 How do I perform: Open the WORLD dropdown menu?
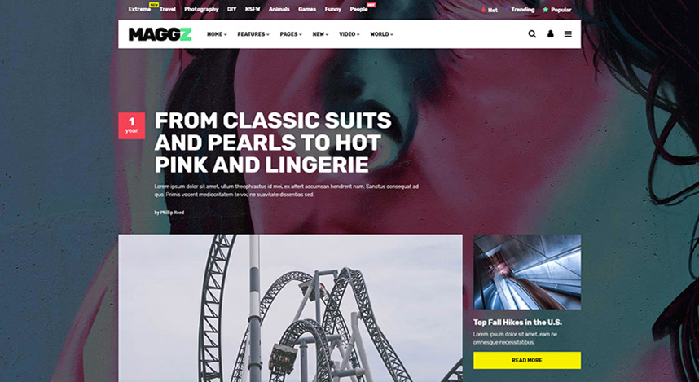point(381,34)
